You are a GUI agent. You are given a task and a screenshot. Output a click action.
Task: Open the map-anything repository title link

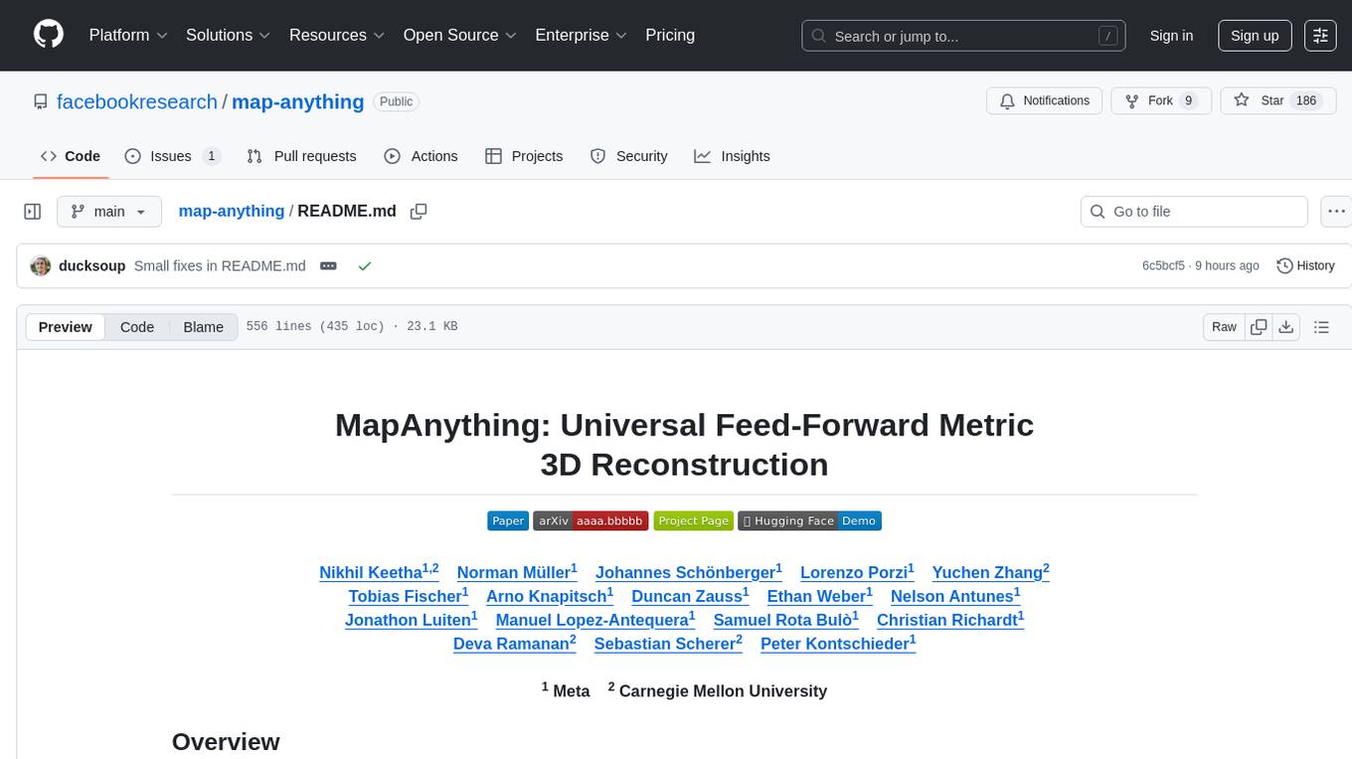(x=298, y=102)
